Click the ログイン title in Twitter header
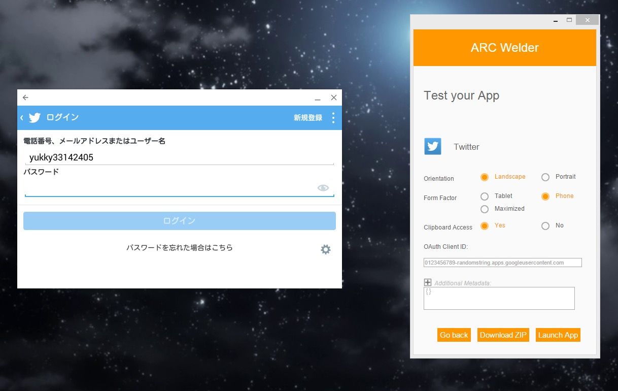Viewport: 618px width, 391px height. [62, 117]
